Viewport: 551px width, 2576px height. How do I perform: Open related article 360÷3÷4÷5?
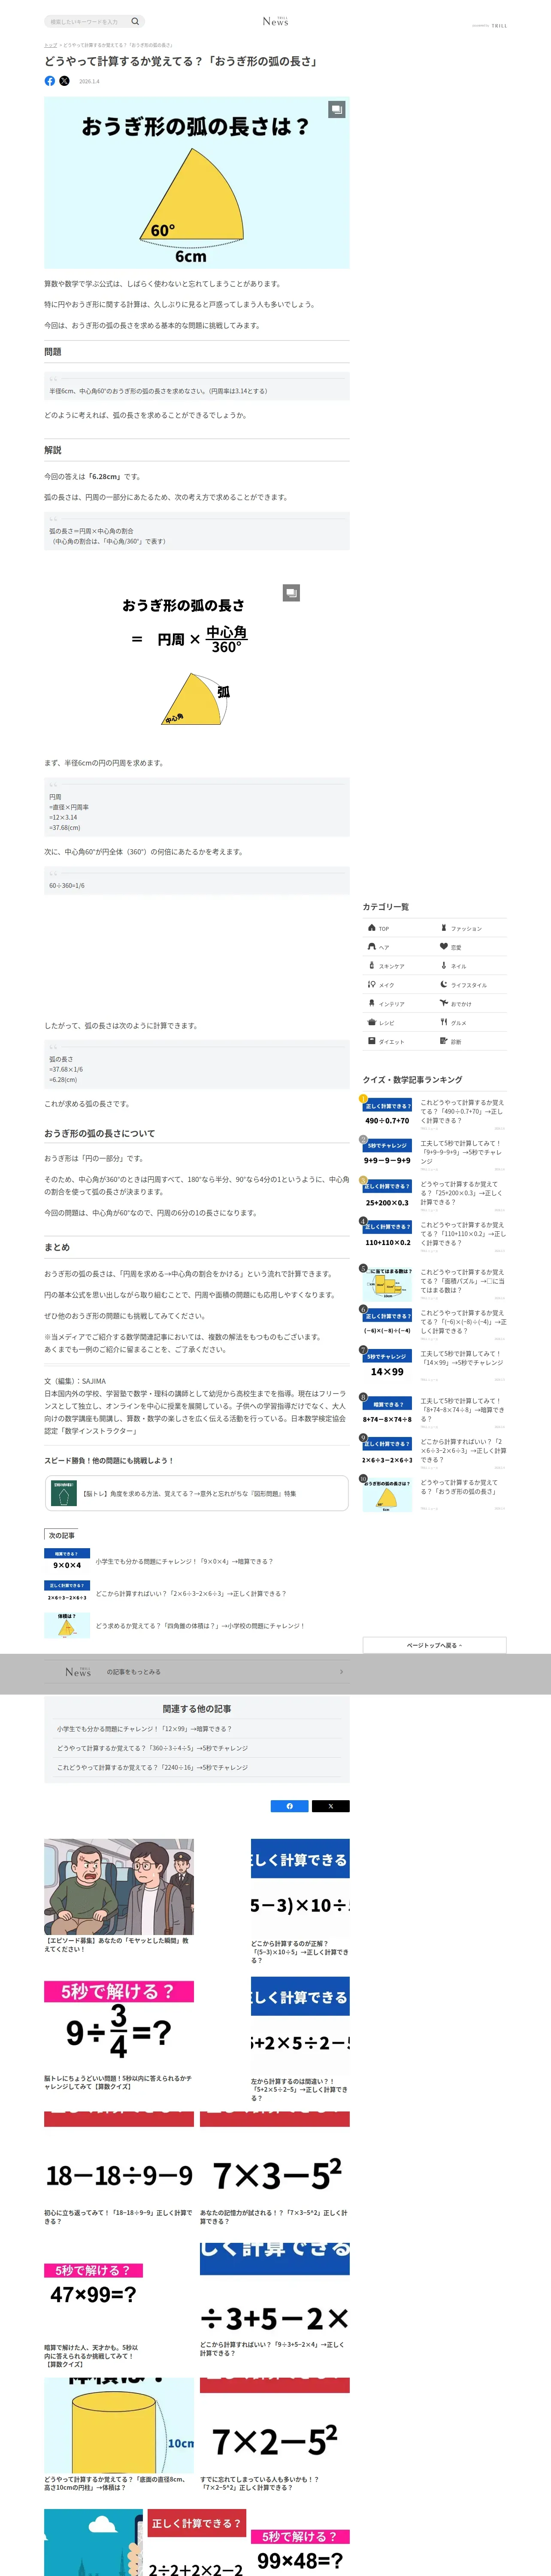click(152, 1748)
